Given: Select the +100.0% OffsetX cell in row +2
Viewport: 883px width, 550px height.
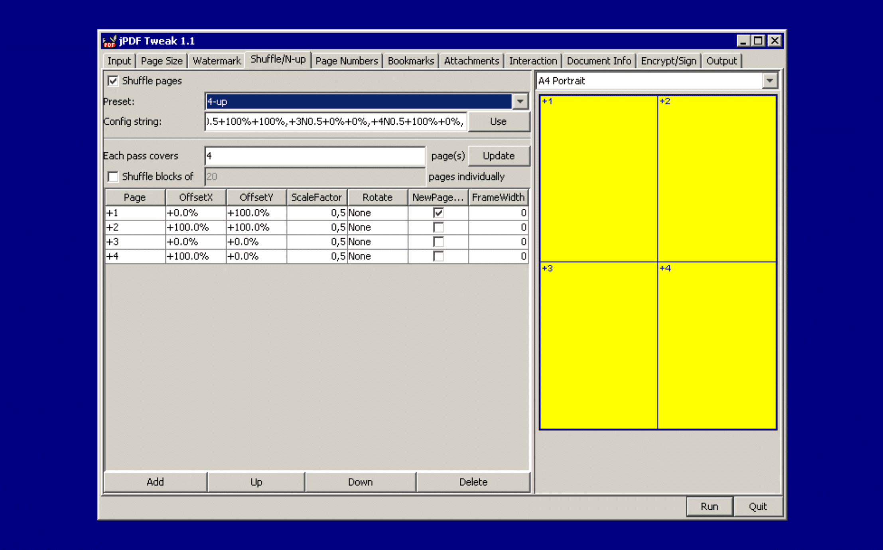Looking at the screenshot, I should point(196,227).
